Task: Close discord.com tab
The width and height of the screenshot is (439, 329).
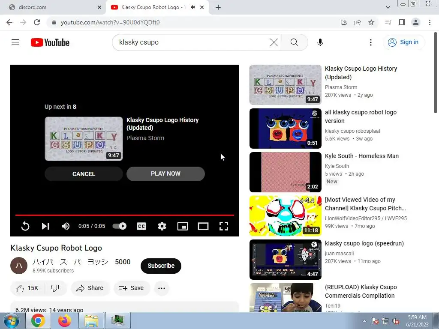Action: 99,7
